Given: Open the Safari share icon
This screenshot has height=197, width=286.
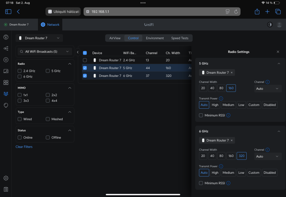Looking at the screenshot, I should coord(257,11).
